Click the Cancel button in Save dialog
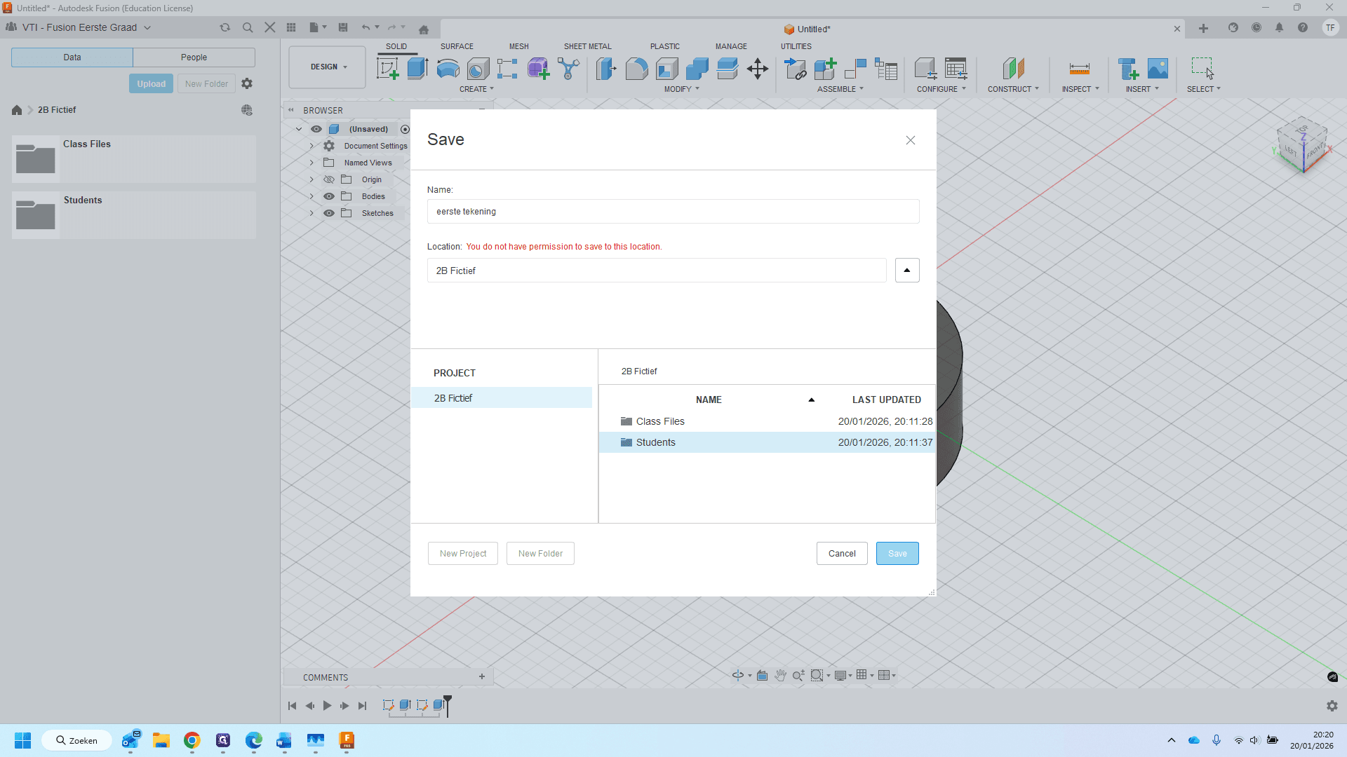The height and width of the screenshot is (757, 1347). tap(842, 554)
